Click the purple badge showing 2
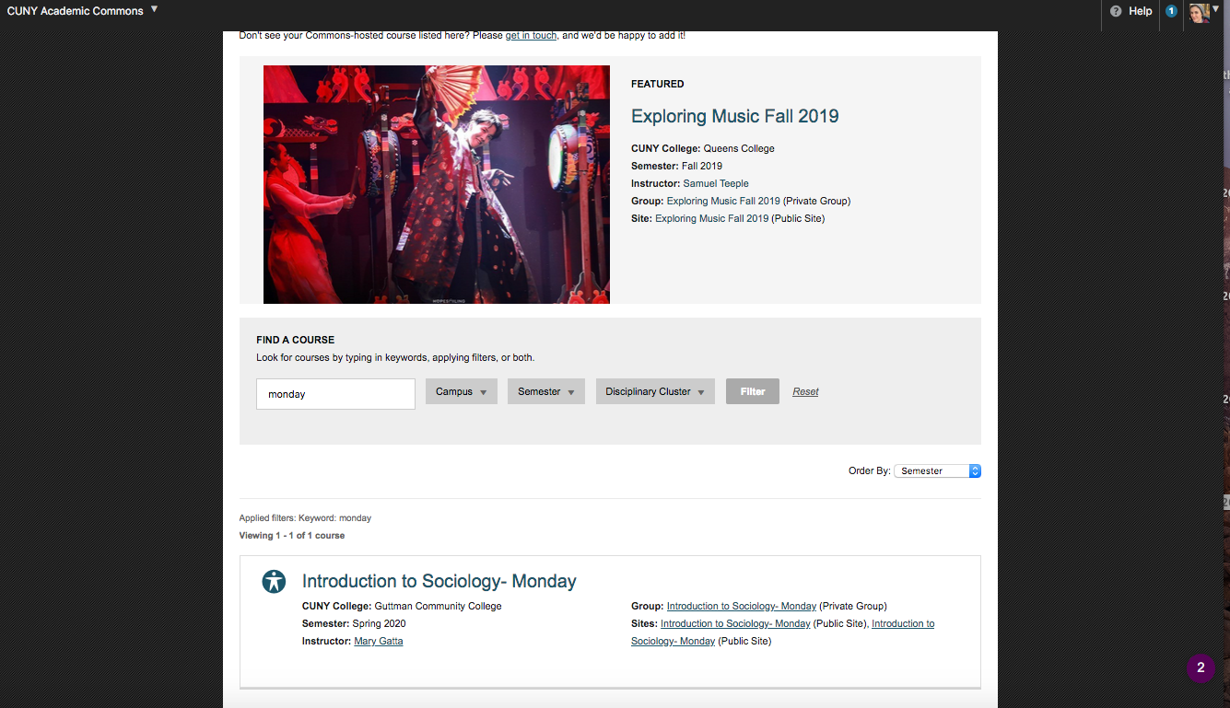The height and width of the screenshot is (708, 1230). coord(1200,668)
